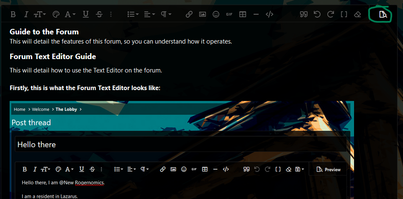The width and height of the screenshot is (403, 199).
Task: Toggle italic in the top editor toolbar
Action: [26, 14]
